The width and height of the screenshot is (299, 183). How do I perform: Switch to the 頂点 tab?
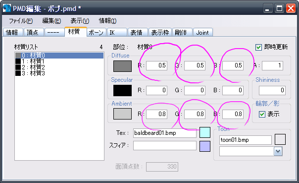(x=34, y=32)
